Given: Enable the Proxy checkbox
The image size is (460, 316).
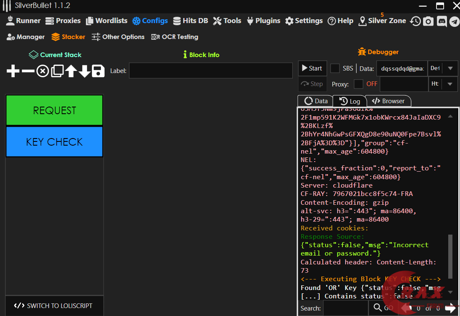Looking at the screenshot, I should (x=358, y=84).
